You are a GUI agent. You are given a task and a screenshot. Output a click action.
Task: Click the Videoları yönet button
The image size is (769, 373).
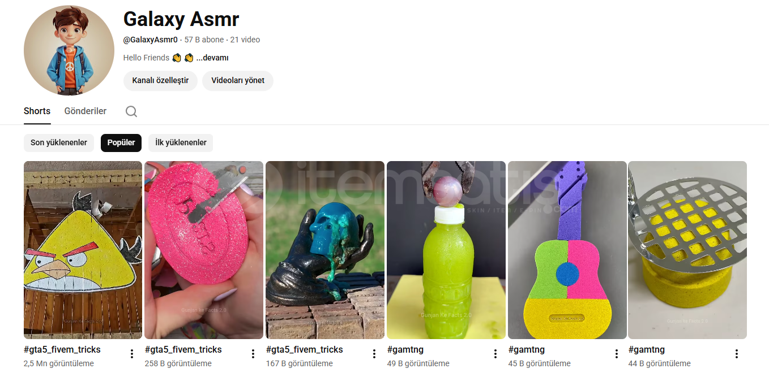238,81
